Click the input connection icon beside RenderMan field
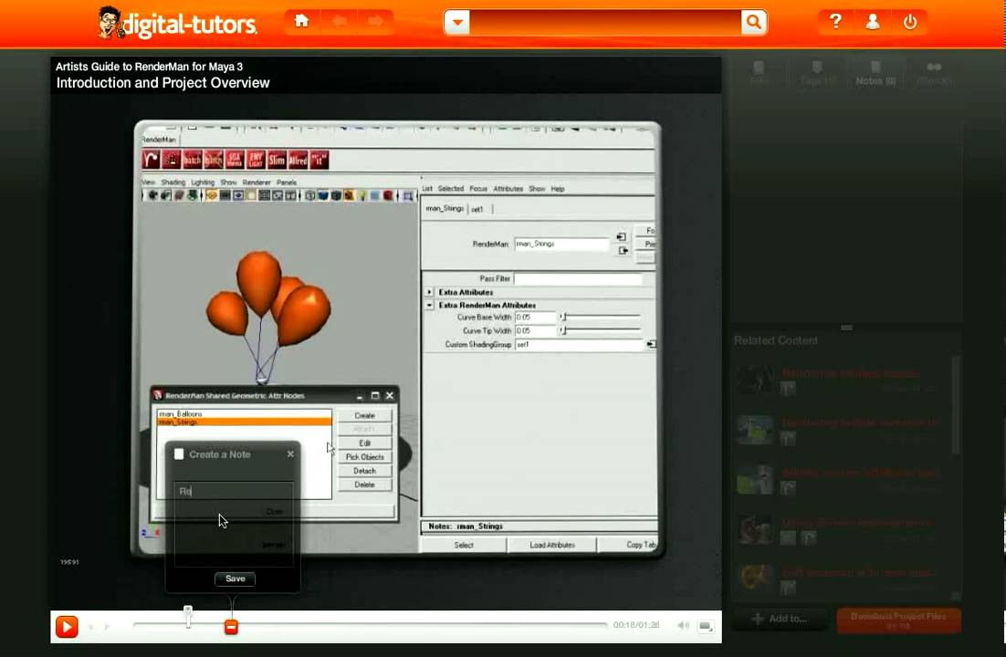1006x657 pixels. pyautogui.click(x=621, y=236)
